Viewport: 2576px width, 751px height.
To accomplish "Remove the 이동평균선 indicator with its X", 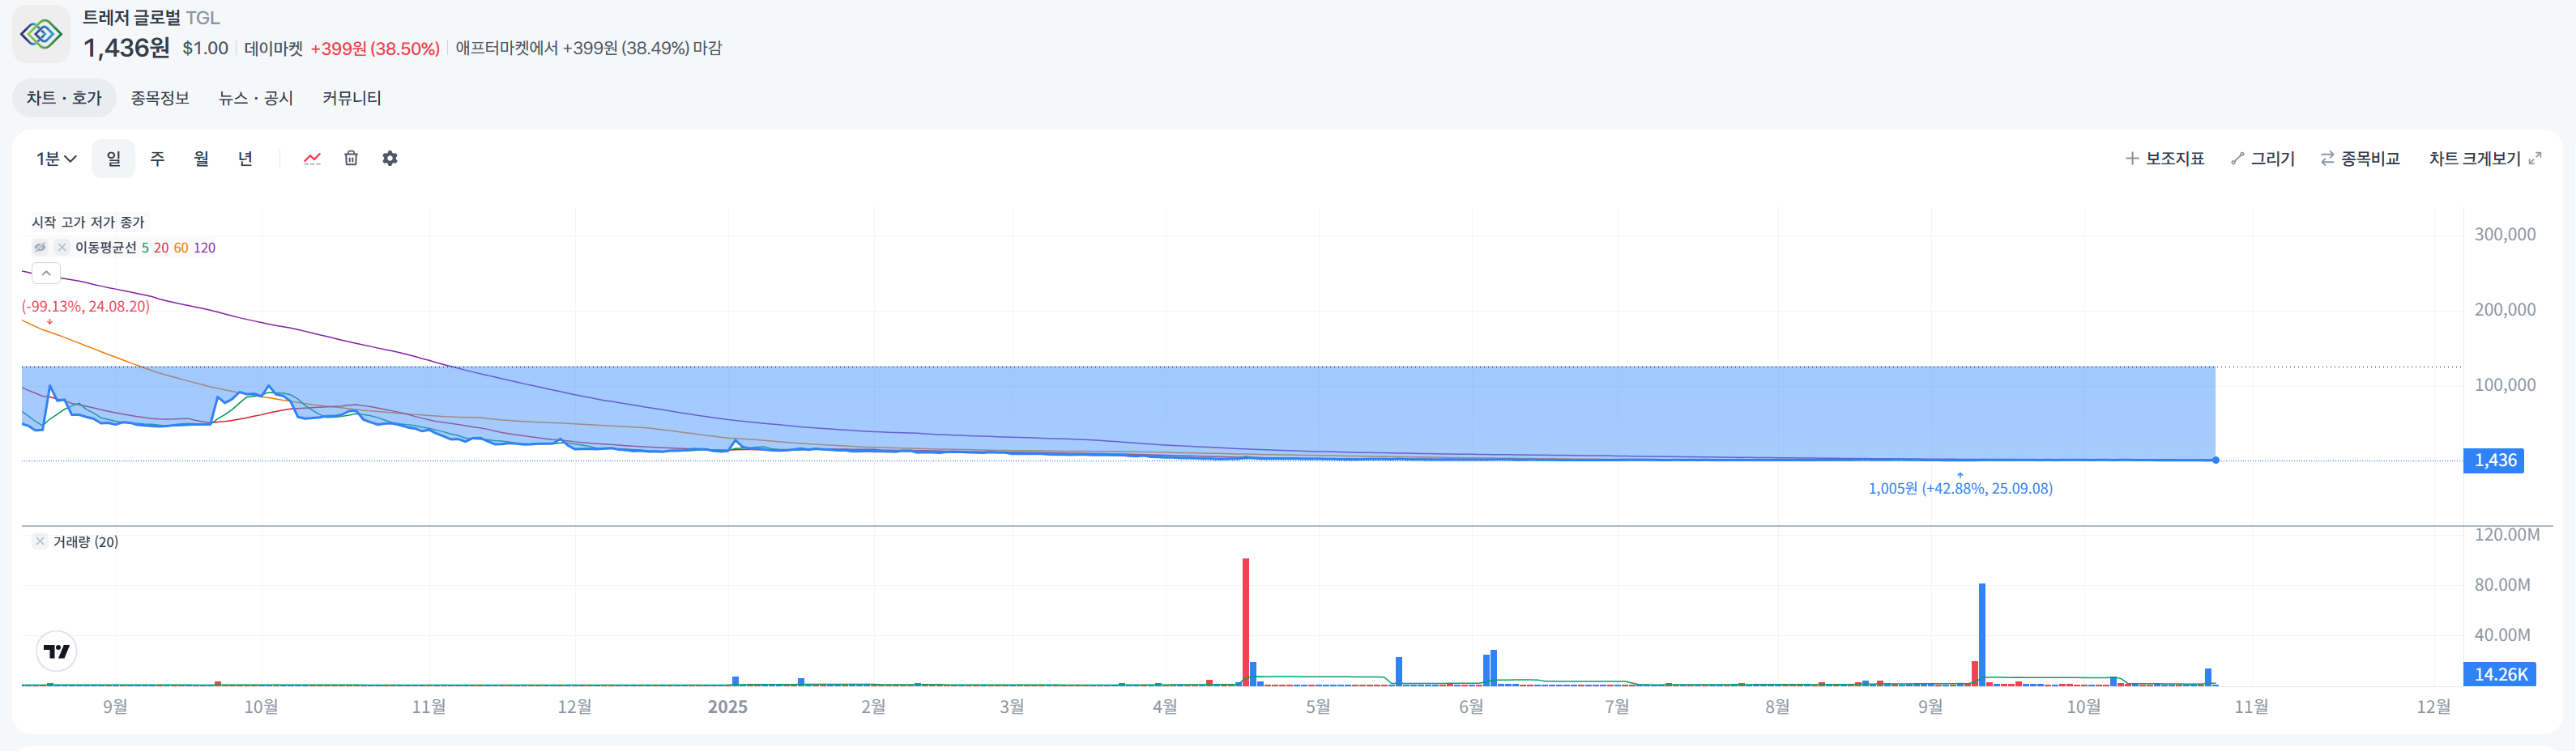I will [62, 248].
